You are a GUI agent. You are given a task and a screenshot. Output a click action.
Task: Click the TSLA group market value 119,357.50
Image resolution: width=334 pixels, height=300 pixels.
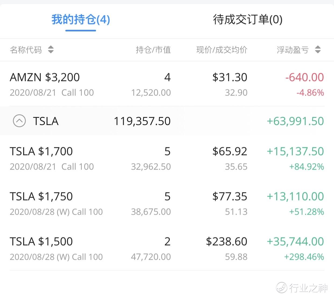tap(142, 121)
